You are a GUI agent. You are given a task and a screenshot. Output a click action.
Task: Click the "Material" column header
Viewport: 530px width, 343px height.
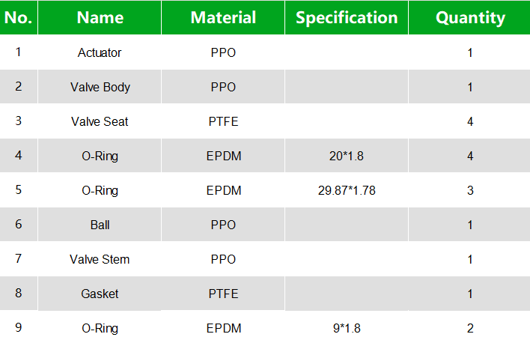223,18
